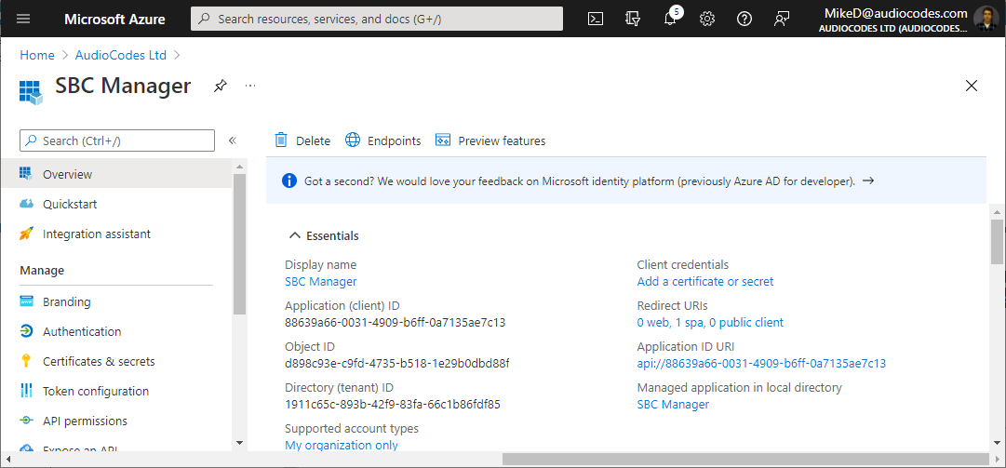Open Directories and subscriptions filter icon

click(633, 19)
